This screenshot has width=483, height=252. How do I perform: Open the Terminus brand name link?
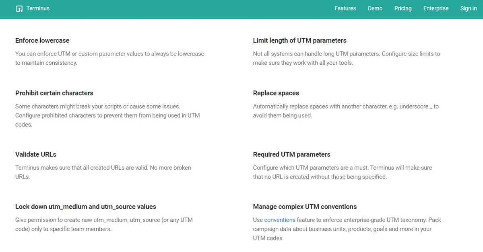coord(38,8)
